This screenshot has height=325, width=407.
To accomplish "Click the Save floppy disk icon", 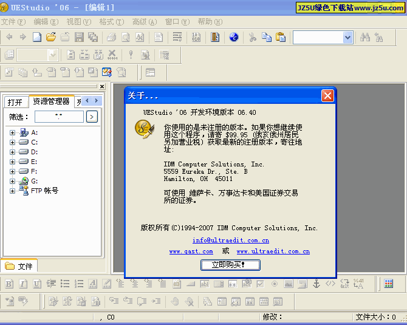I will click(x=79, y=37).
